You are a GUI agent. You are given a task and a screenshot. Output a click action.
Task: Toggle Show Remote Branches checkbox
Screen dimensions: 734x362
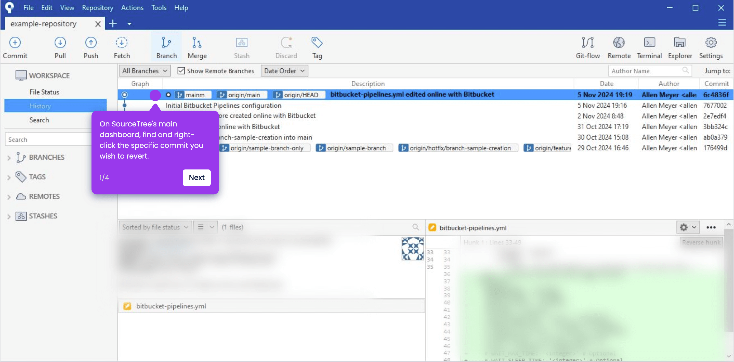click(181, 71)
